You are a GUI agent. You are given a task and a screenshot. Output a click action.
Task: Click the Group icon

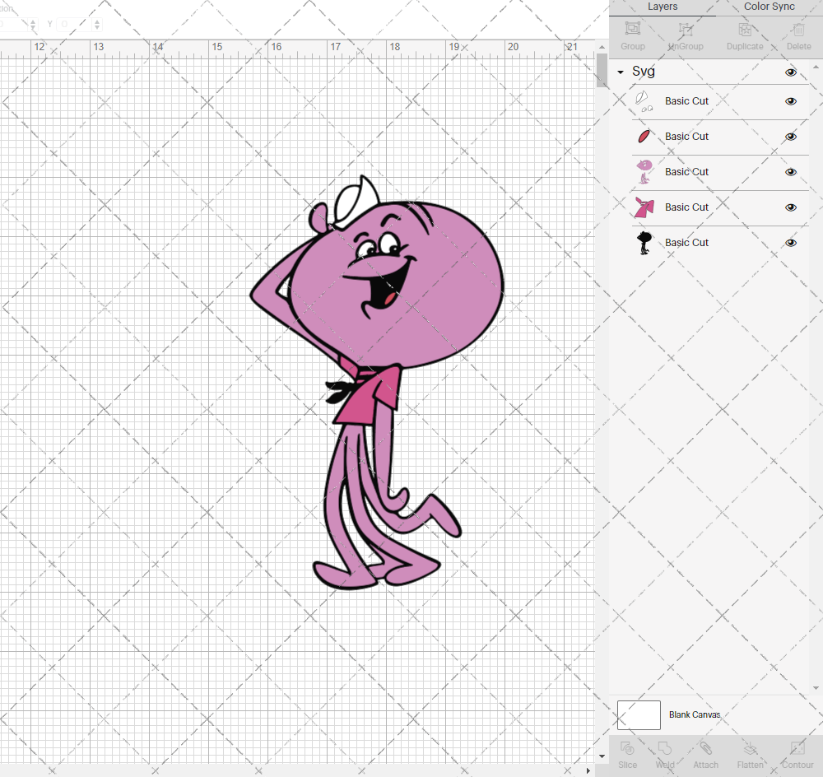[x=632, y=29]
